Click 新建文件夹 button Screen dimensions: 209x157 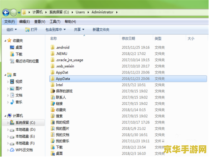pos(101,30)
